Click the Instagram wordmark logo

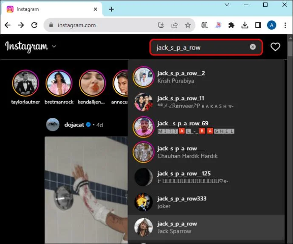(26, 47)
